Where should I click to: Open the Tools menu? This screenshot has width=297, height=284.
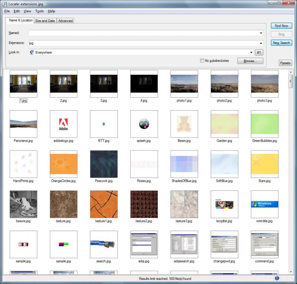pyautogui.click(x=39, y=11)
